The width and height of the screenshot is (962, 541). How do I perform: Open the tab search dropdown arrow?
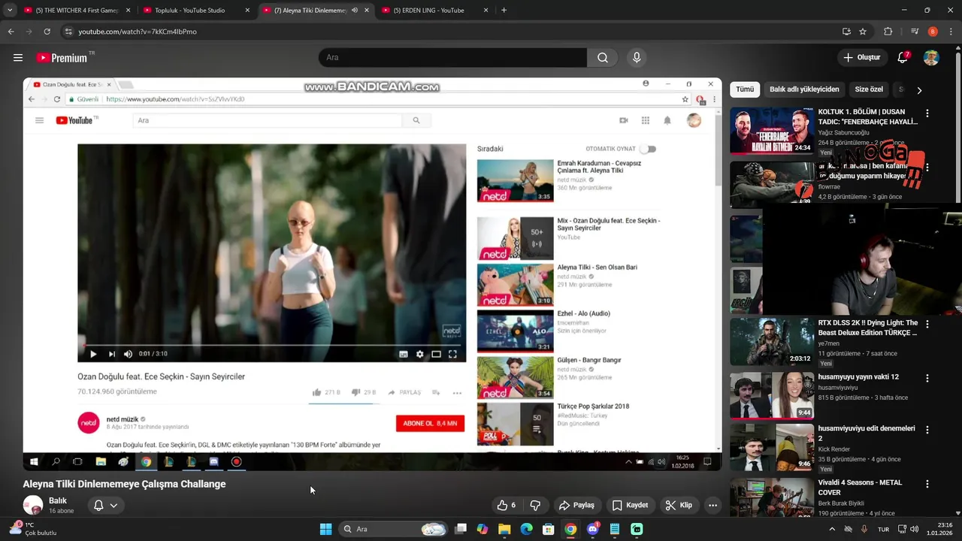10,11
